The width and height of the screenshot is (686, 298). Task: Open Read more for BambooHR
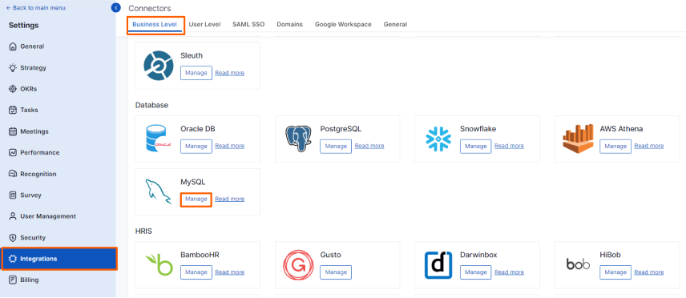click(x=230, y=272)
